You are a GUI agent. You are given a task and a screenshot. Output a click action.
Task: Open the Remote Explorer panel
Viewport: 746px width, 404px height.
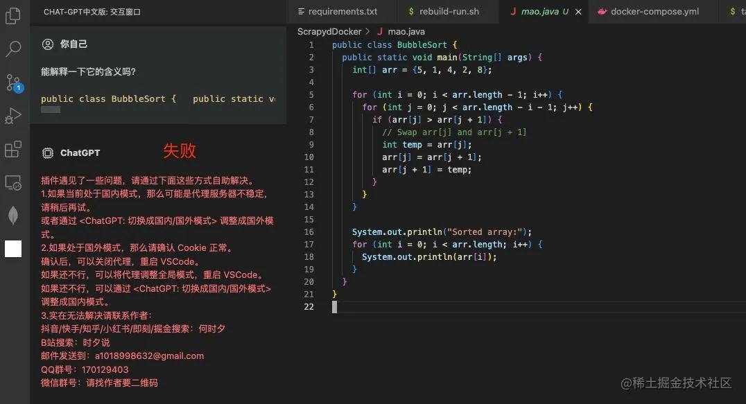coord(12,182)
